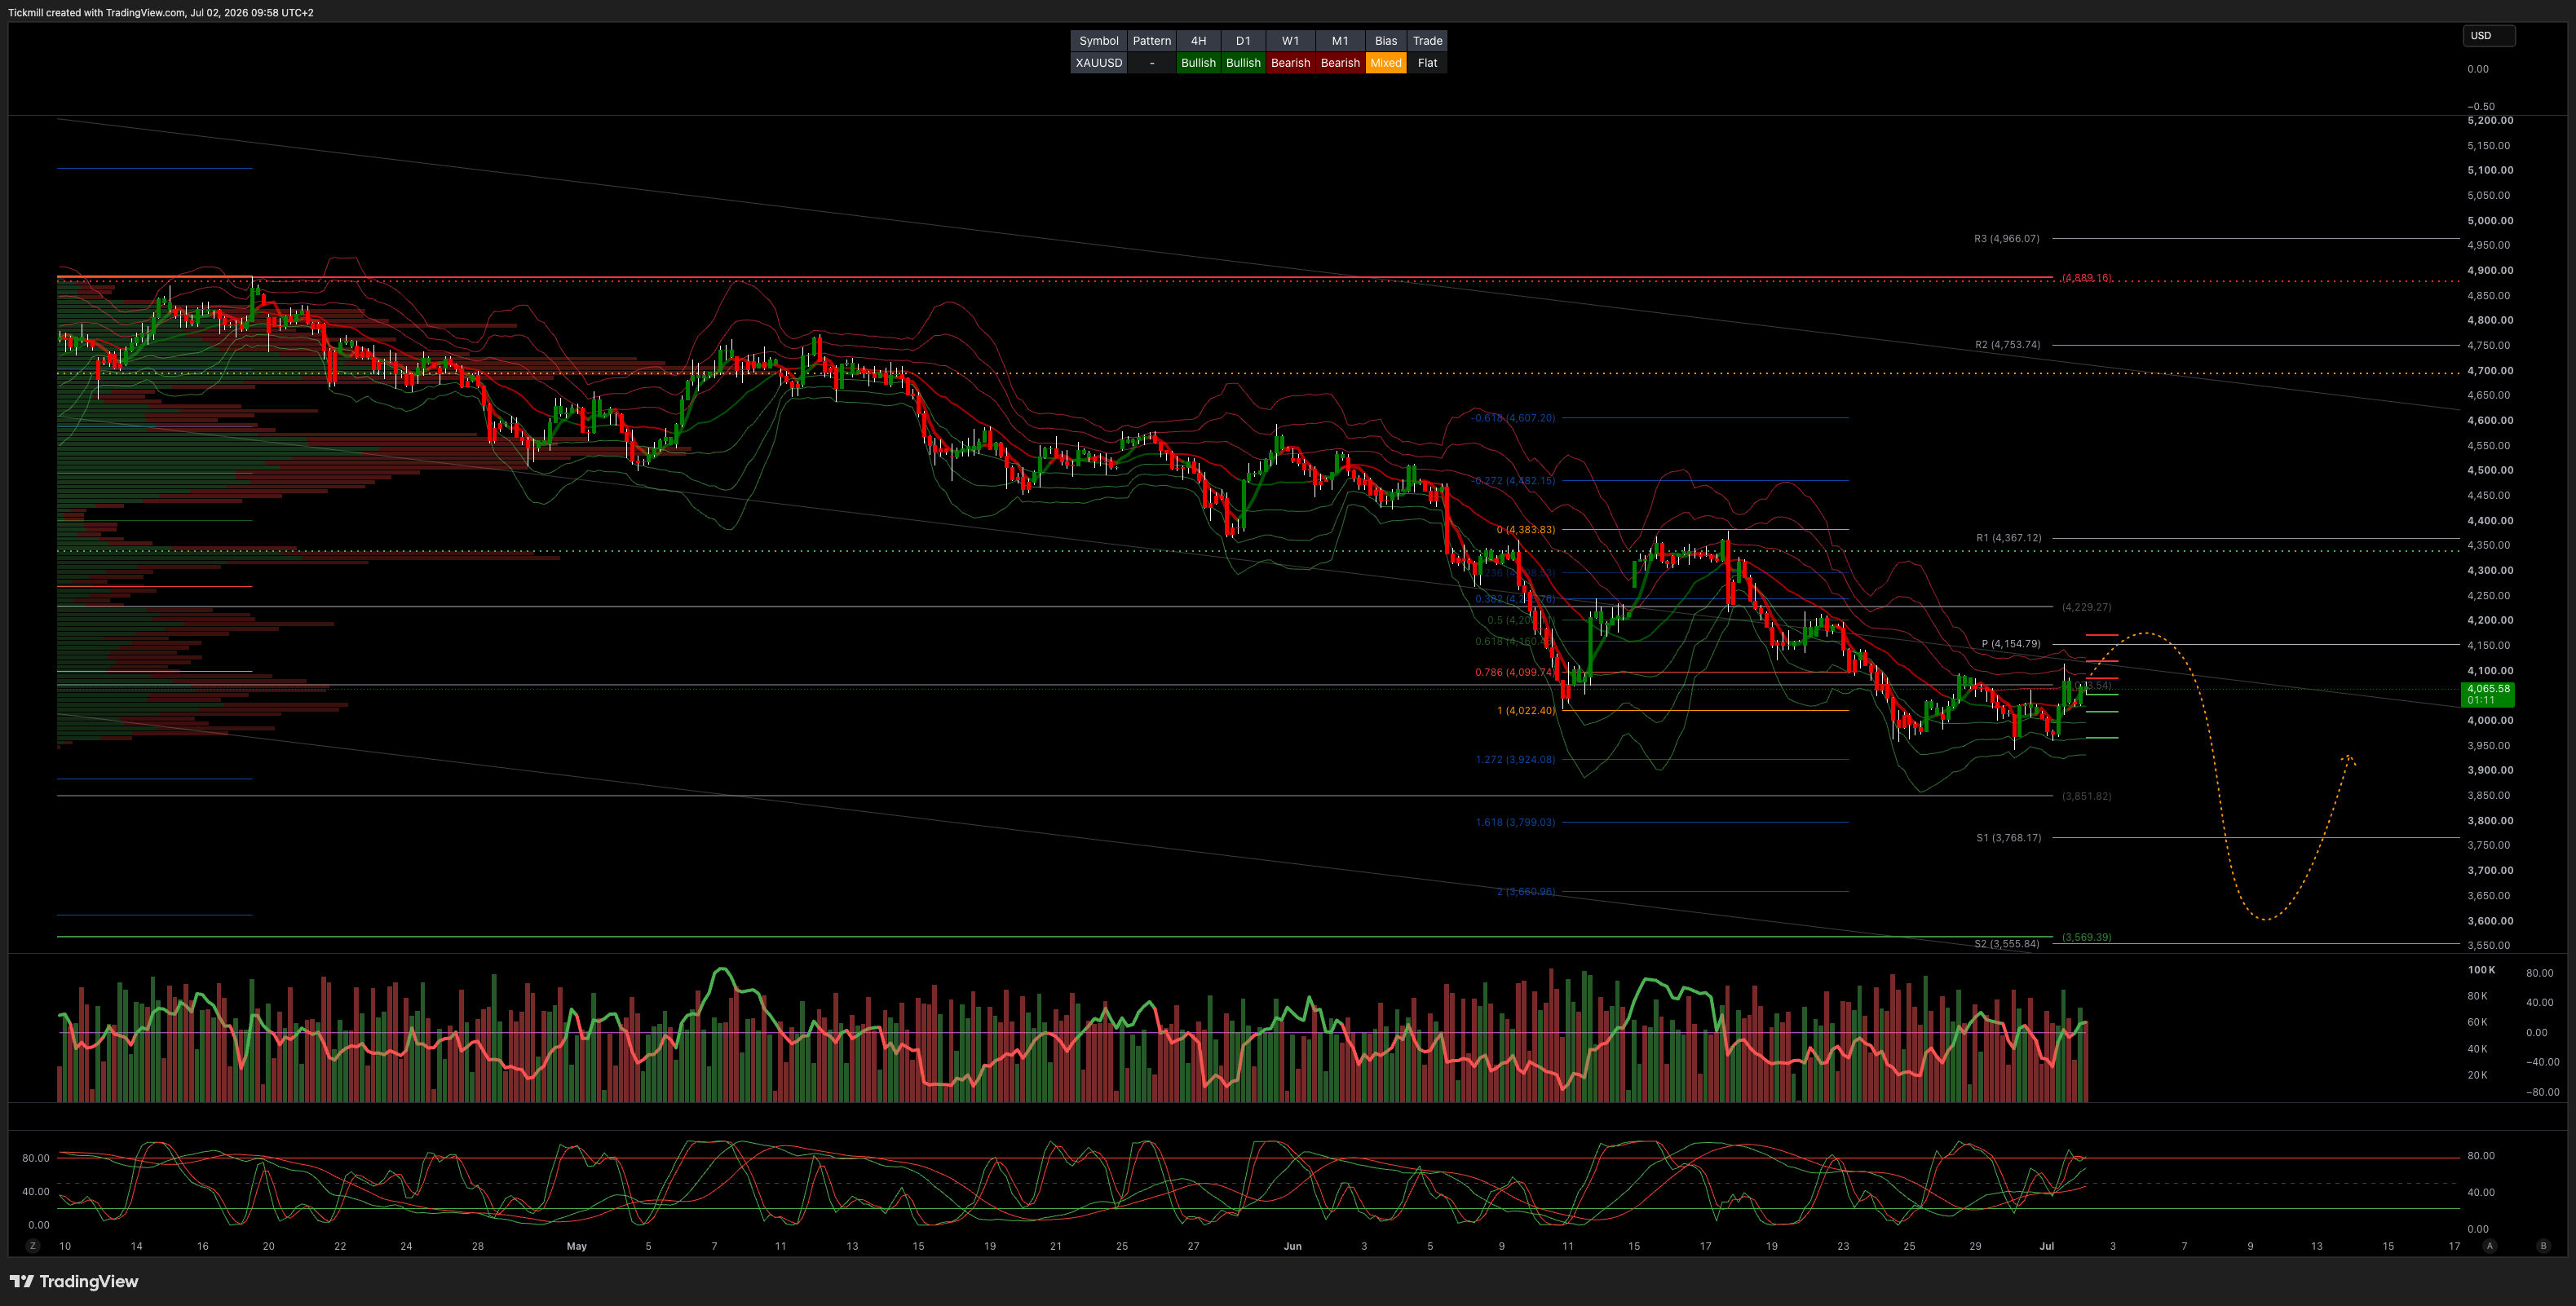
Task: Click the Tickmill created with TradingView.com caption
Action: pyautogui.click(x=161, y=13)
